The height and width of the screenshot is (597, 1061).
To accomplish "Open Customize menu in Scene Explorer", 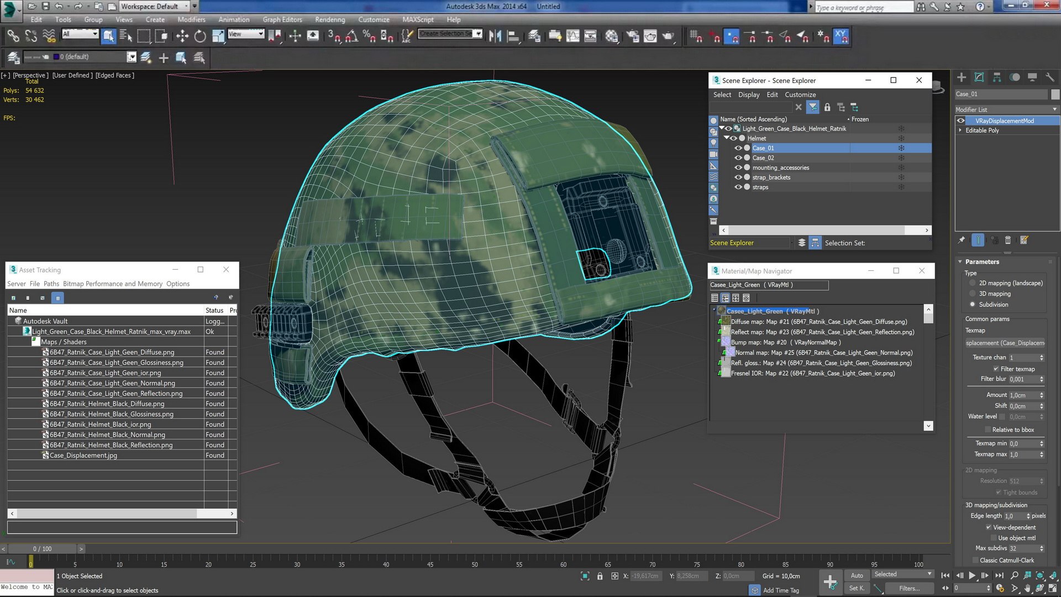I will pos(800,95).
